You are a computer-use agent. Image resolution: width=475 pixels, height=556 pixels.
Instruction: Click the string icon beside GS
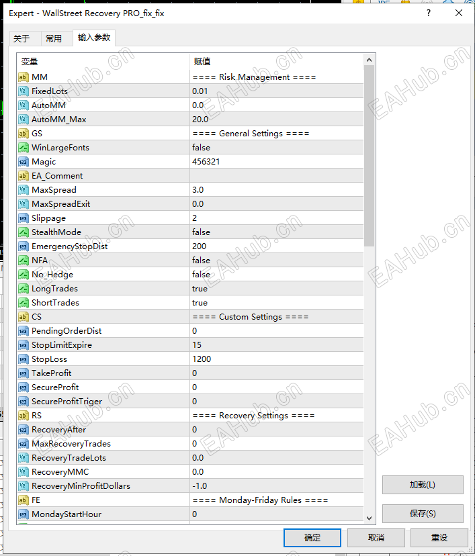click(x=23, y=134)
